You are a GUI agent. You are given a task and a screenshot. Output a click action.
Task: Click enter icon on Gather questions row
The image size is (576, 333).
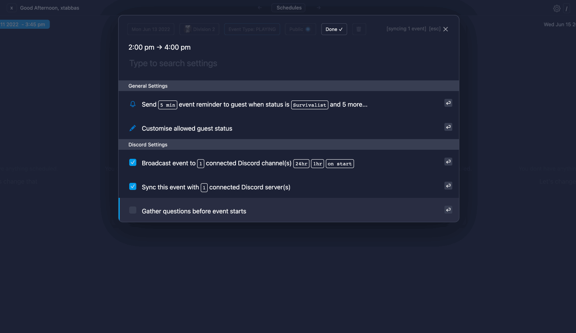[x=448, y=210]
